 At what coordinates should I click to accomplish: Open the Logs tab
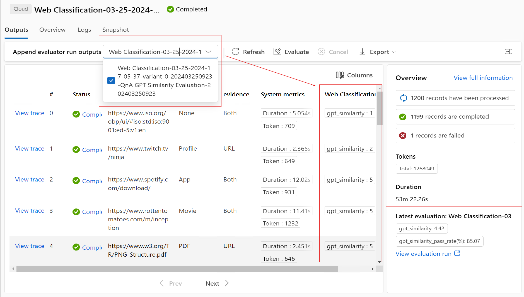pyautogui.click(x=84, y=30)
